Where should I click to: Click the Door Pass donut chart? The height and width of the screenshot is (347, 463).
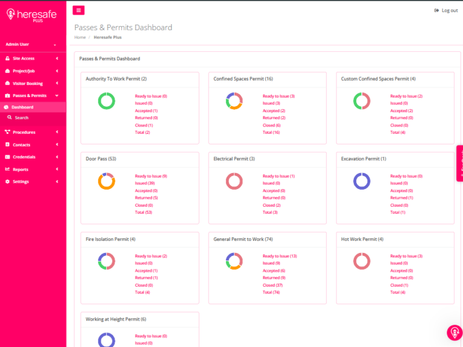107,181
